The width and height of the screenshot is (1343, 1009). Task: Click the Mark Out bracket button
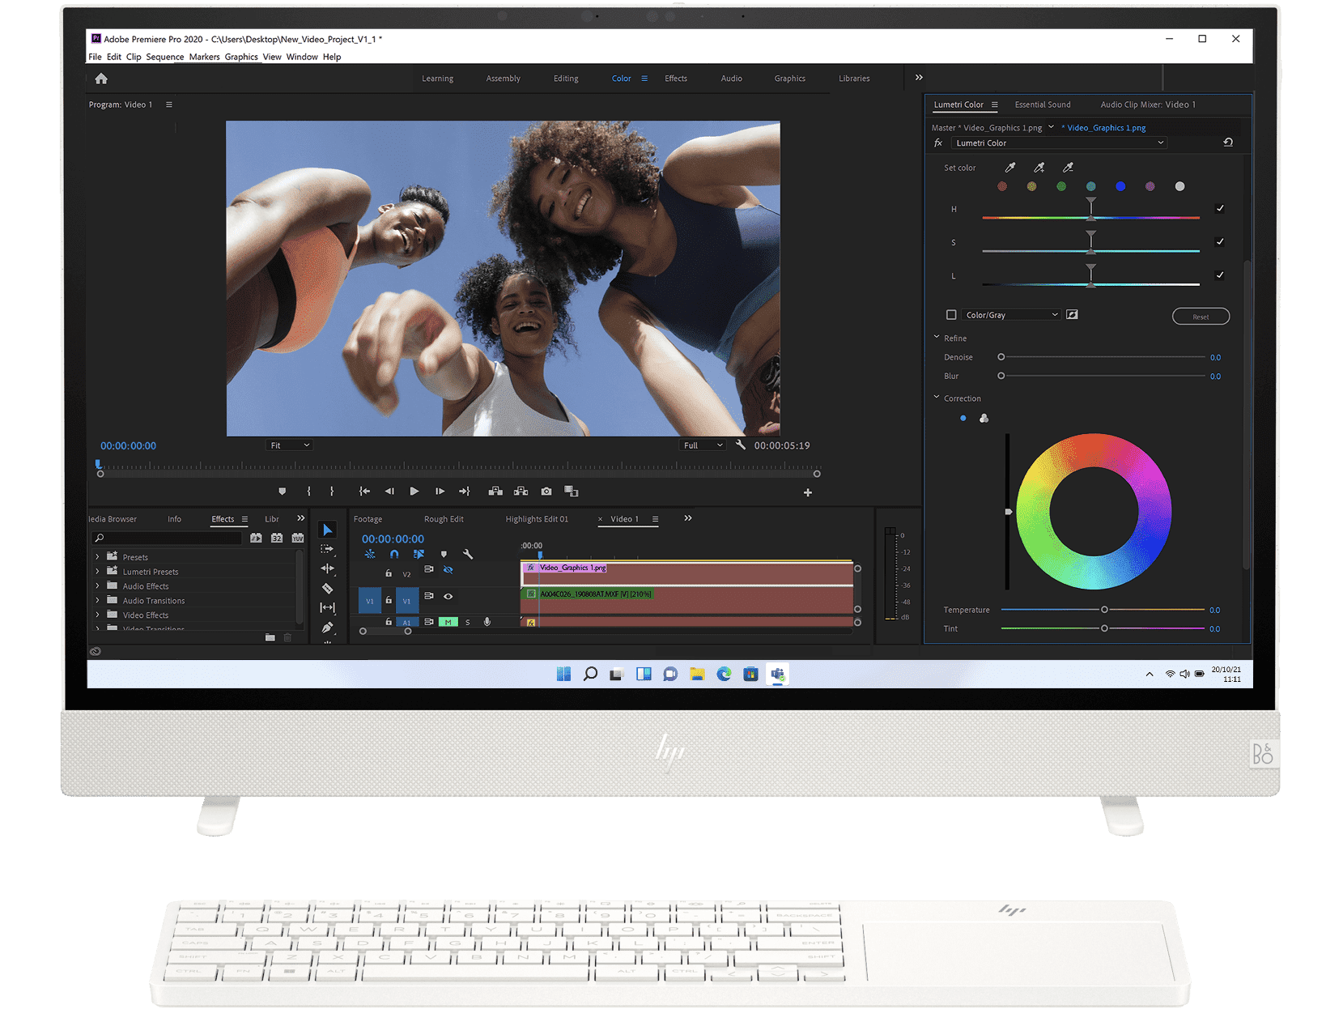click(x=332, y=492)
